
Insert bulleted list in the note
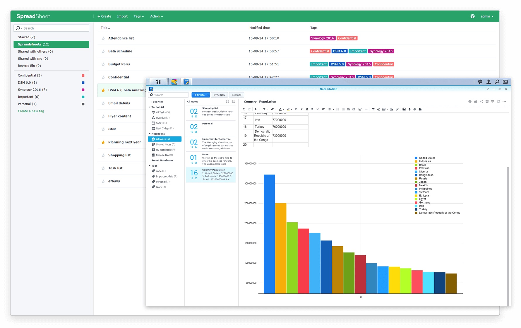click(x=343, y=109)
